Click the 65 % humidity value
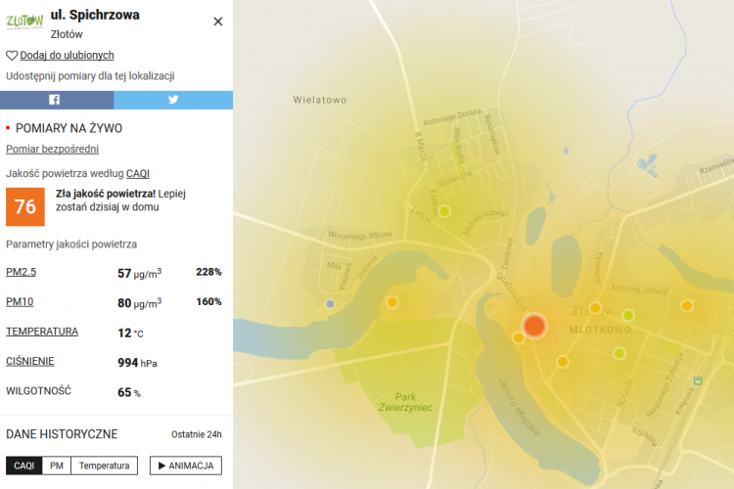The height and width of the screenshot is (489, 734). [129, 392]
